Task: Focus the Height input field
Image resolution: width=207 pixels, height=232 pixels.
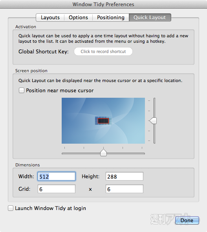Action: coord(125,176)
